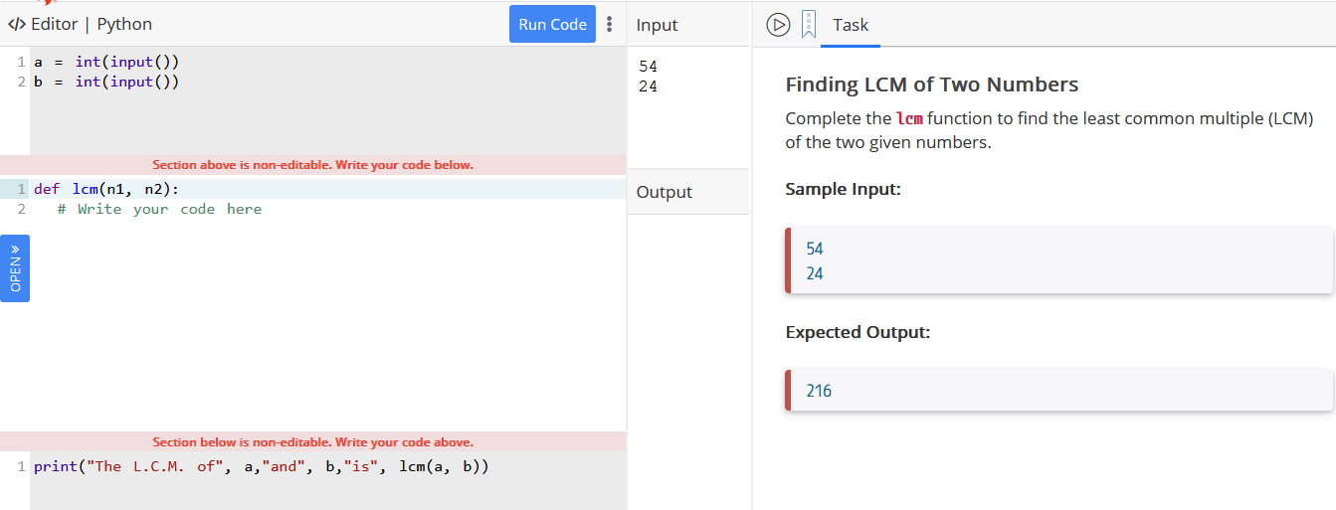Click the Run Code button

tap(552, 24)
